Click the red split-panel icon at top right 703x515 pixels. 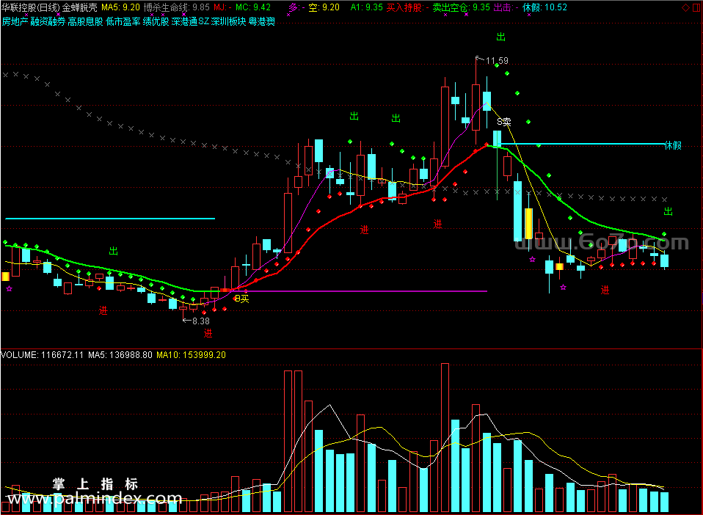698,7
